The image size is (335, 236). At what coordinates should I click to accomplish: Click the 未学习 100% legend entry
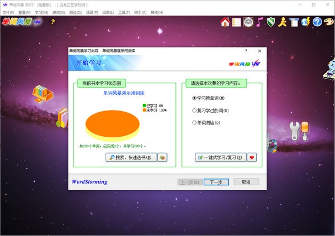pos(155,110)
